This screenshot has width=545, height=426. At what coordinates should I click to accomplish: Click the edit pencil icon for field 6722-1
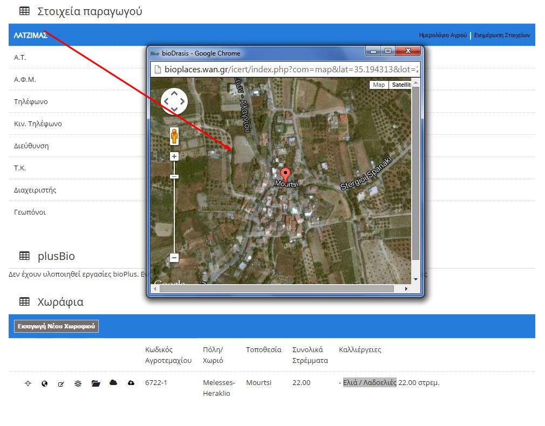[61, 384]
